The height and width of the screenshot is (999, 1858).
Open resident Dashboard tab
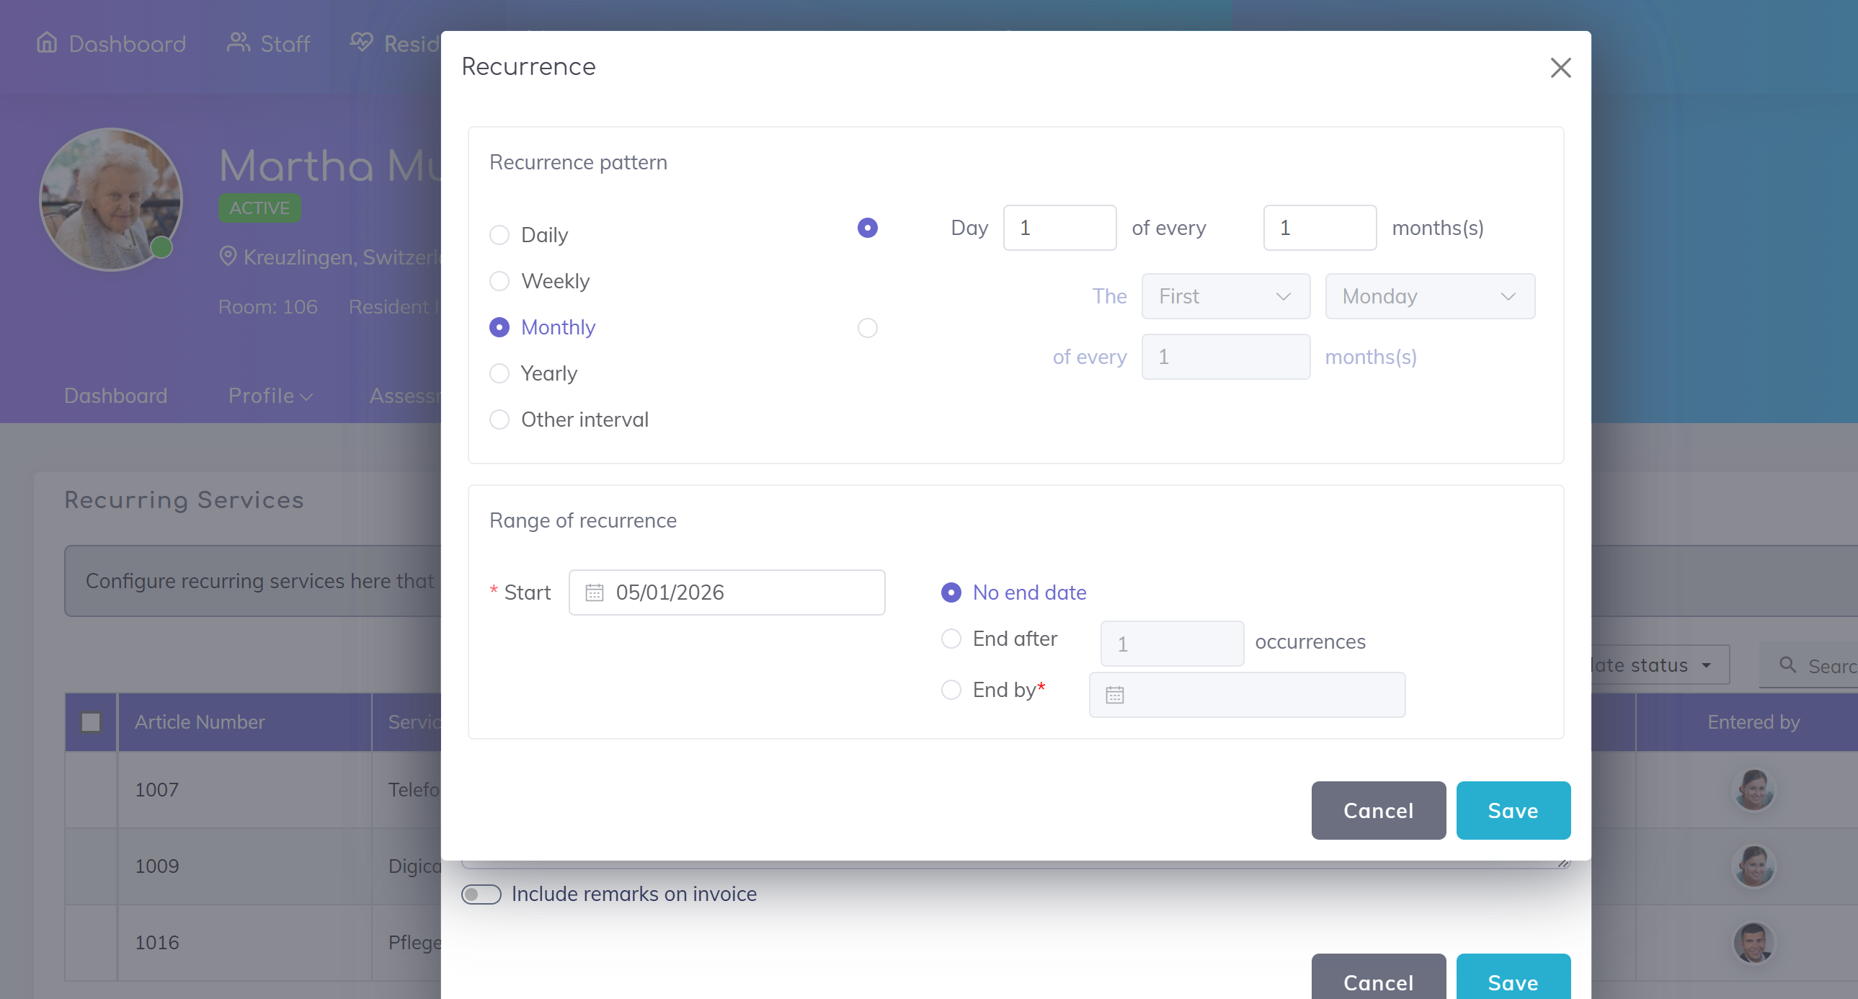pos(115,395)
